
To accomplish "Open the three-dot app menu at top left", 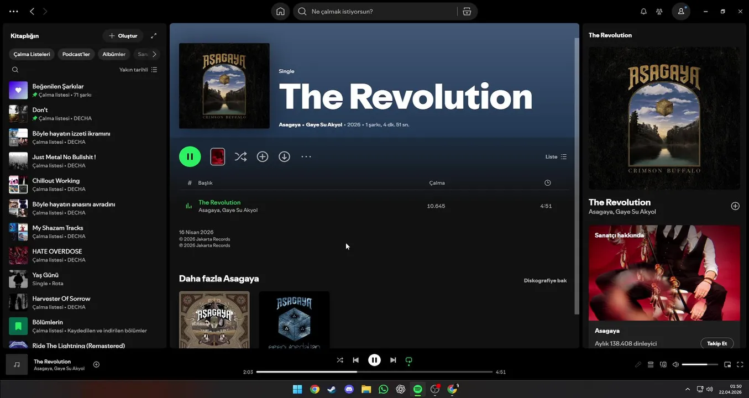I will point(14,11).
